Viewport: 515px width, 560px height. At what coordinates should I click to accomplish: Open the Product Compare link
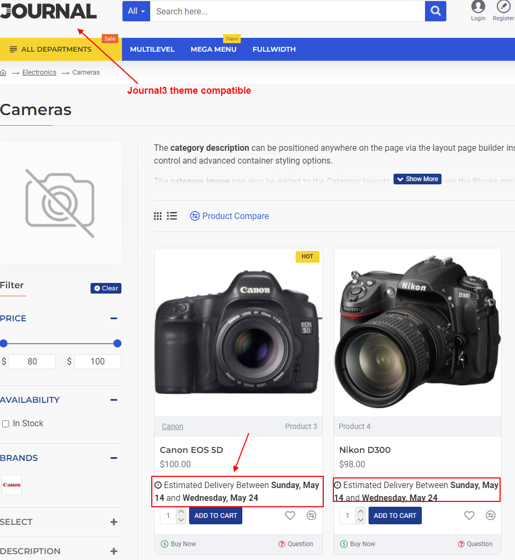pyautogui.click(x=230, y=216)
